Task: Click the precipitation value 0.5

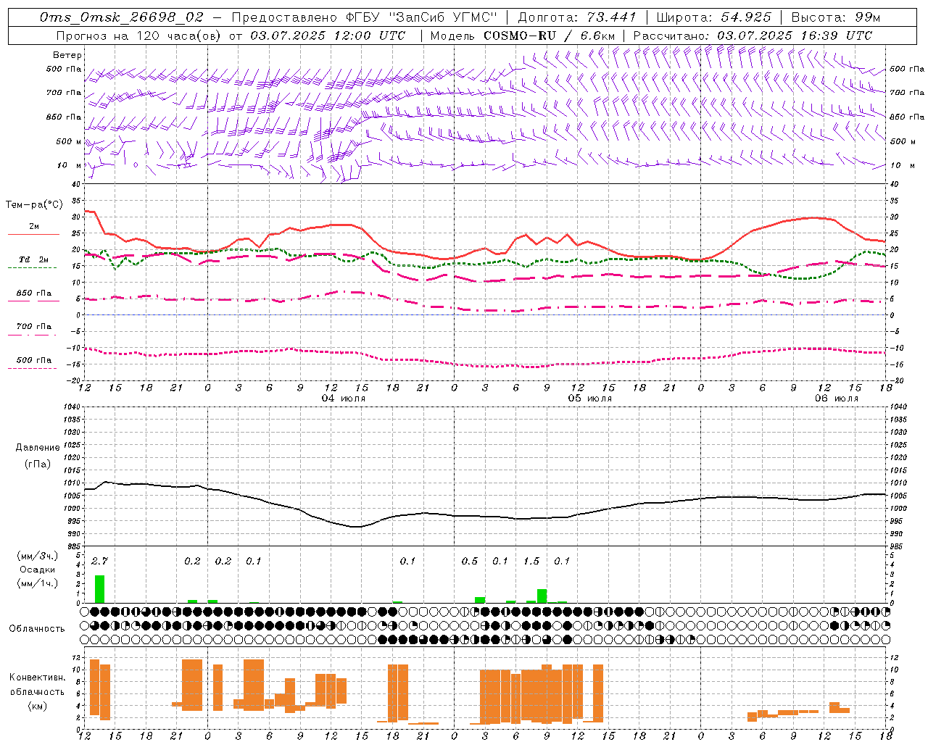Action: [470, 561]
